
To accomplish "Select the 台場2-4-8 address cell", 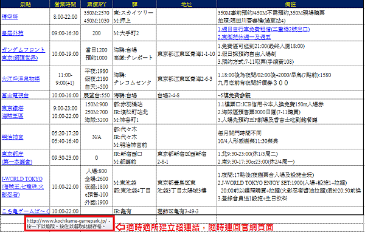I will point(187,95).
